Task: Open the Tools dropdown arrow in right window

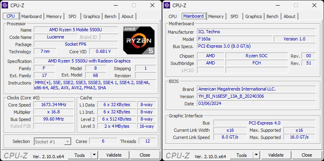Action: click(256, 155)
